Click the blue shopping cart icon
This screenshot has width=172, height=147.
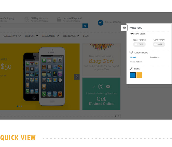[x=101, y=23]
